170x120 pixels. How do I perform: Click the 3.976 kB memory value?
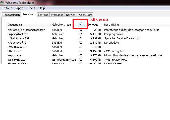[95, 55]
